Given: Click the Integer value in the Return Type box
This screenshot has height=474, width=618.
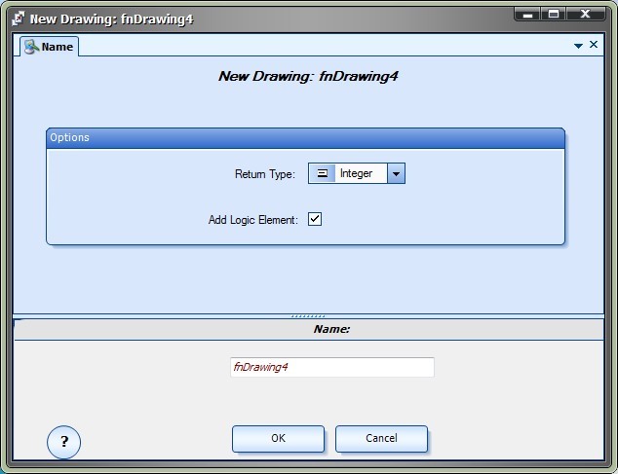Looking at the screenshot, I should [x=357, y=174].
